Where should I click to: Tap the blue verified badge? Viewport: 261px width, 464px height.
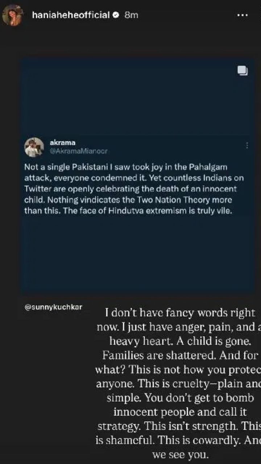coord(116,15)
